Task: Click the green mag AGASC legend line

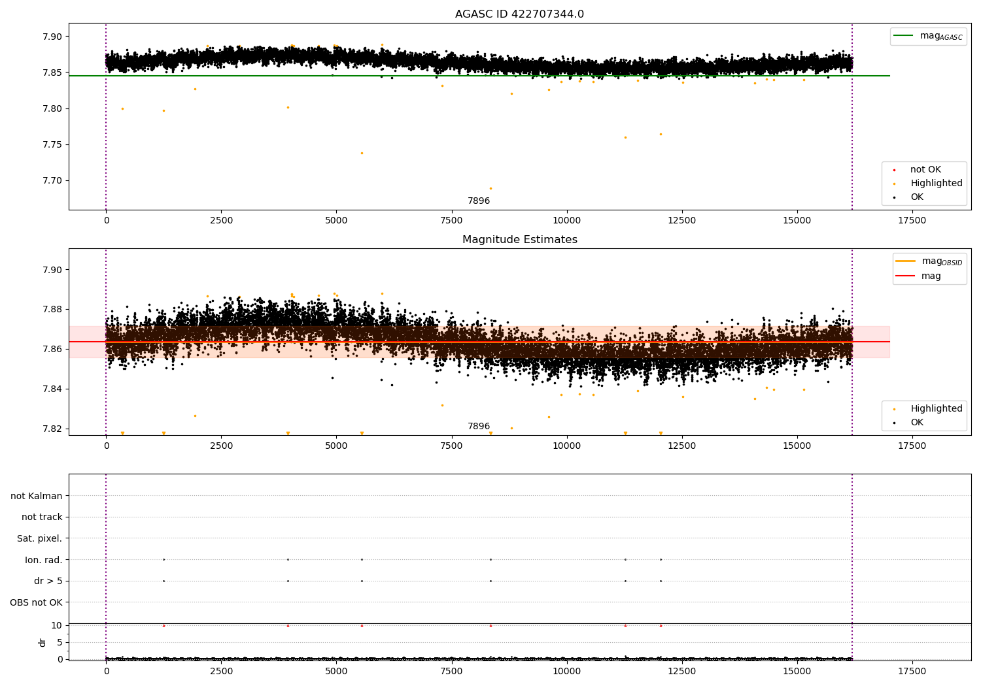Action: pos(904,36)
